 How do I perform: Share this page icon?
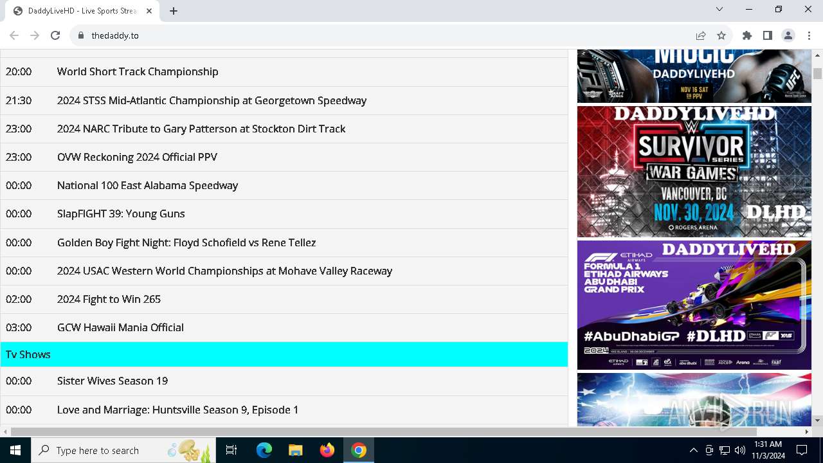[x=701, y=35]
